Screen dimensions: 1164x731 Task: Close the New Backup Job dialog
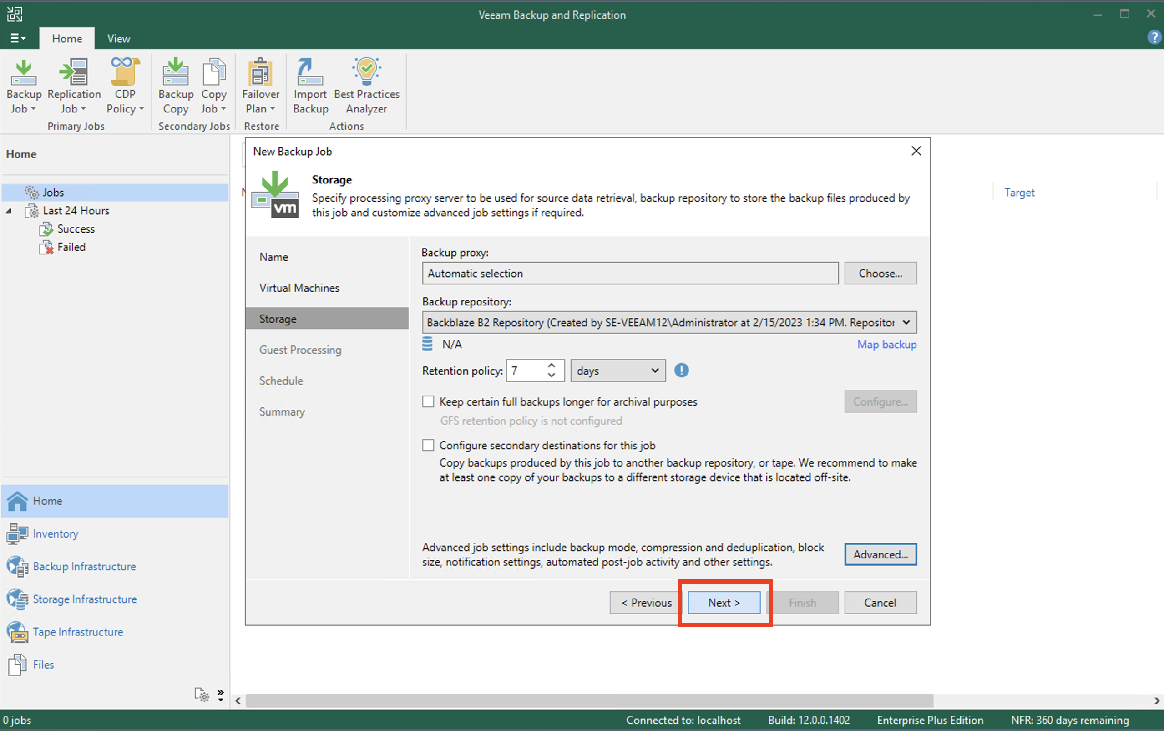[x=916, y=151]
